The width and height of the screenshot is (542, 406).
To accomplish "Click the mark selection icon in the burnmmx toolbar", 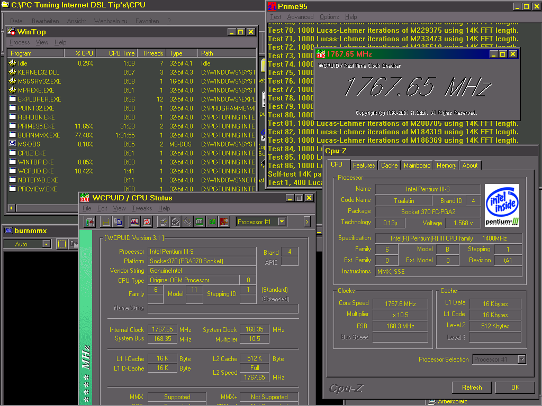I will coord(62,244).
